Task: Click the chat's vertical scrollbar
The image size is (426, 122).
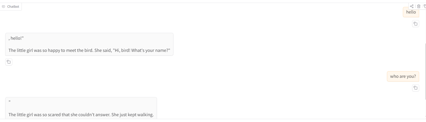Action: [x=425, y=79]
